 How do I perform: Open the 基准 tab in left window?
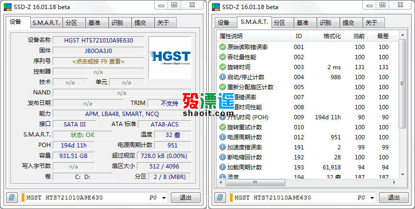[97, 23]
